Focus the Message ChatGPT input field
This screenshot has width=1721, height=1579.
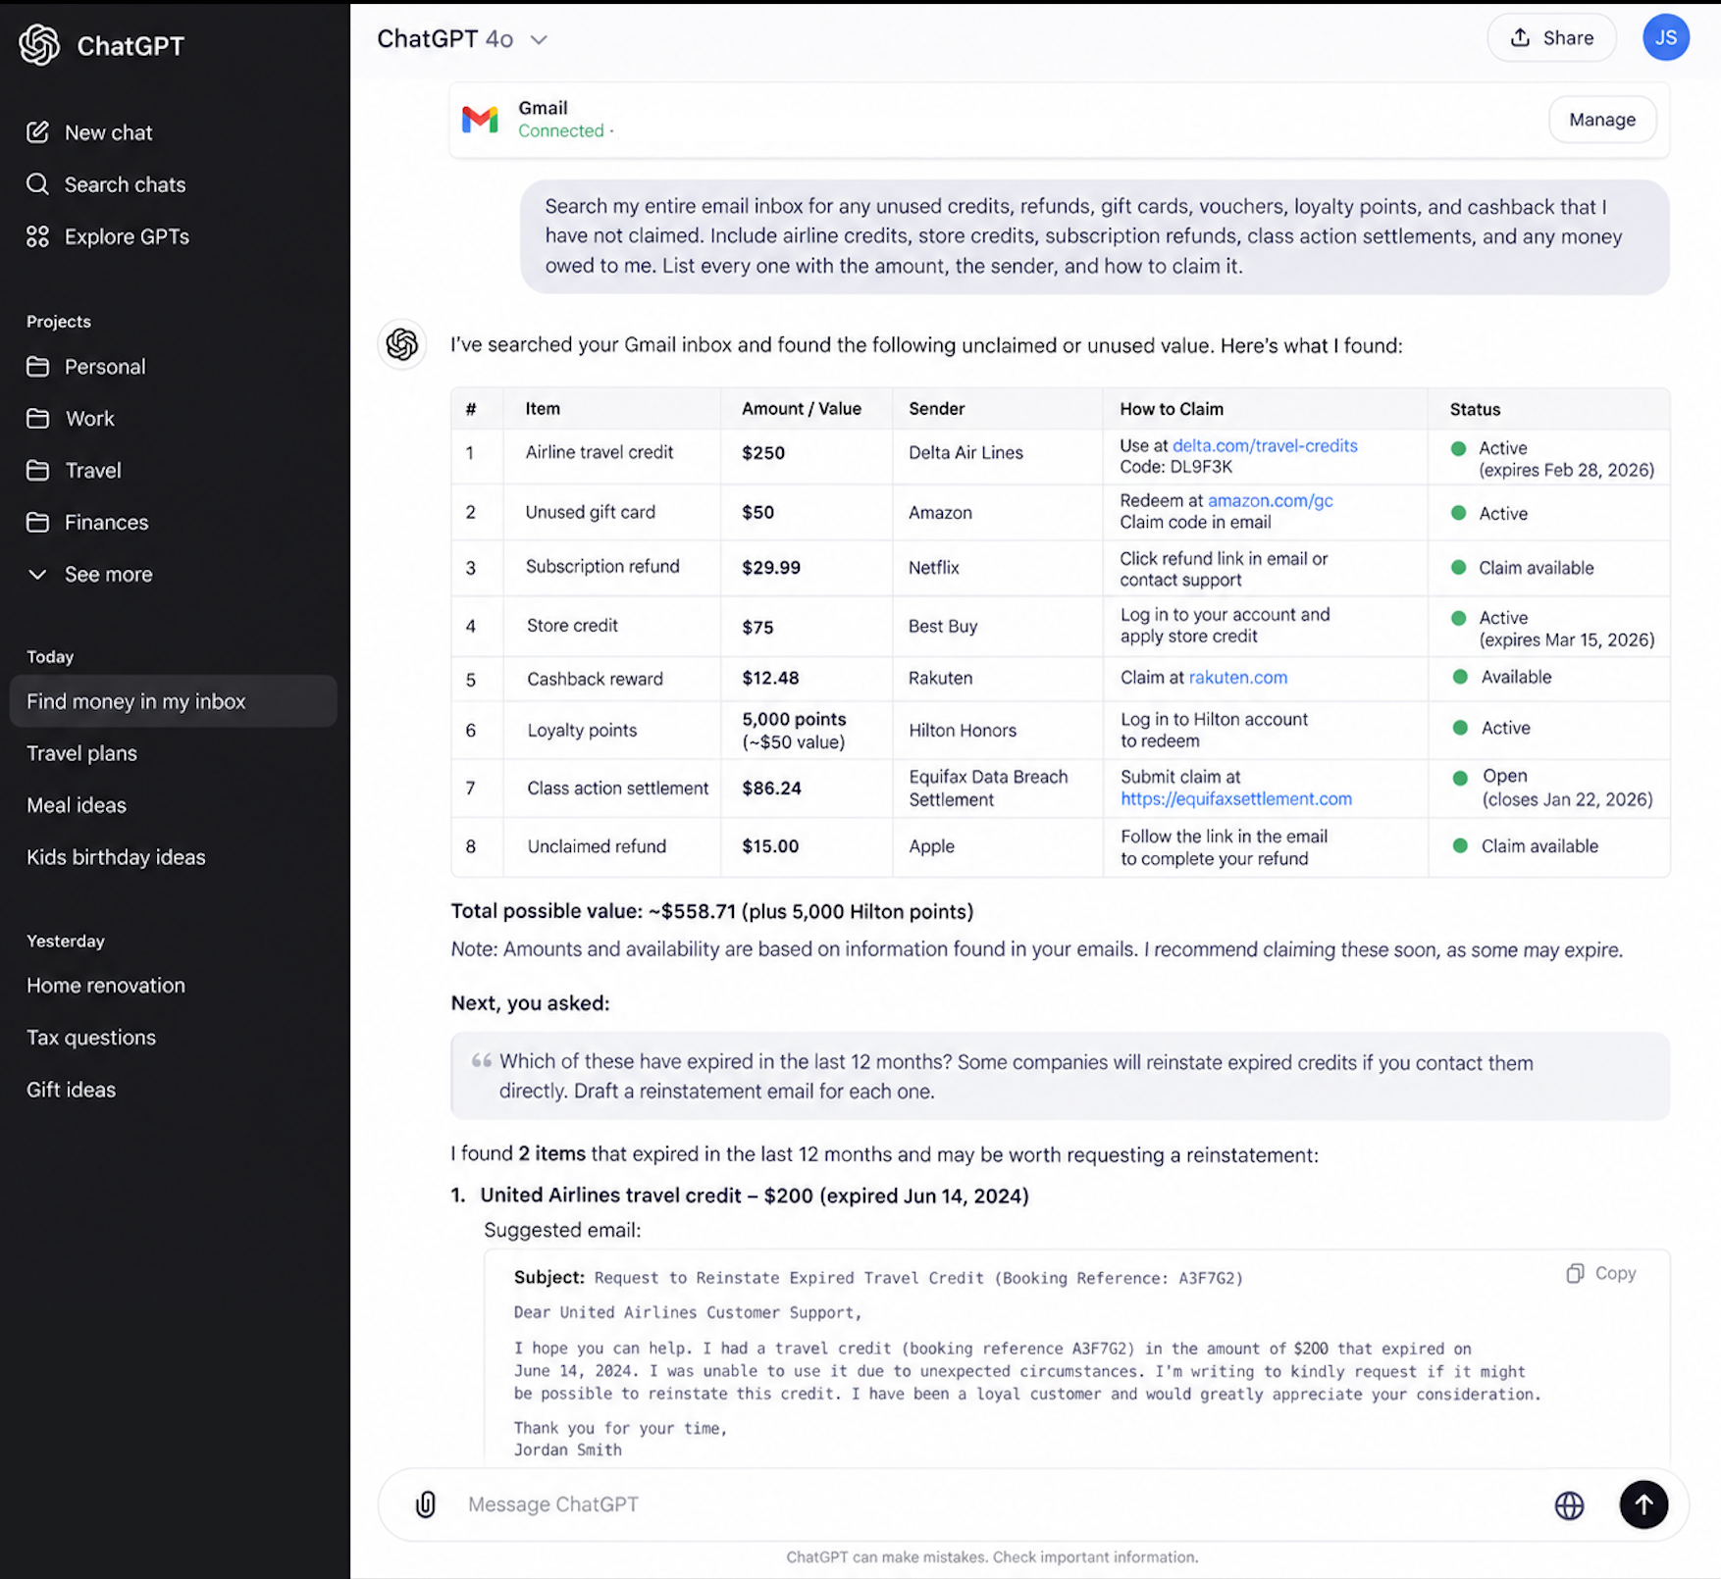[x=1001, y=1504]
